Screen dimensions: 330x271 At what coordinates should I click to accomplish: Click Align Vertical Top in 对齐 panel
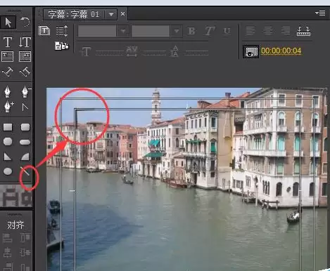(x=25, y=238)
